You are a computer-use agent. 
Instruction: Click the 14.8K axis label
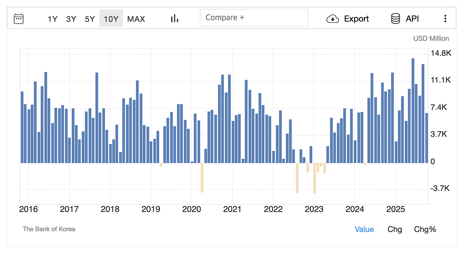click(x=441, y=53)
